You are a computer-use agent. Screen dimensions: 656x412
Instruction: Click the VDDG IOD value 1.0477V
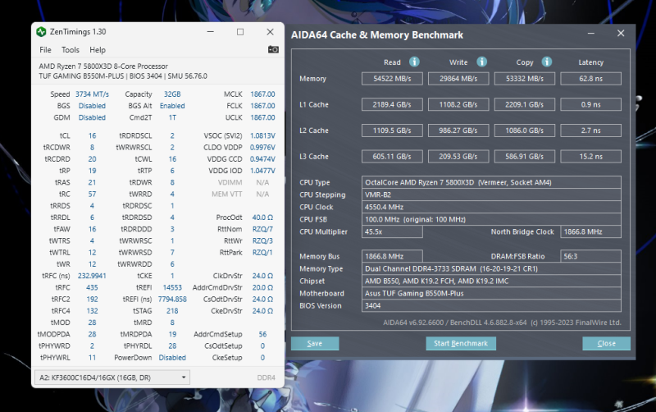(262, 171)
